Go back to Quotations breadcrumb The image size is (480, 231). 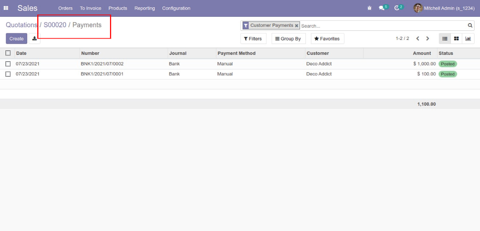coord(21,25)
